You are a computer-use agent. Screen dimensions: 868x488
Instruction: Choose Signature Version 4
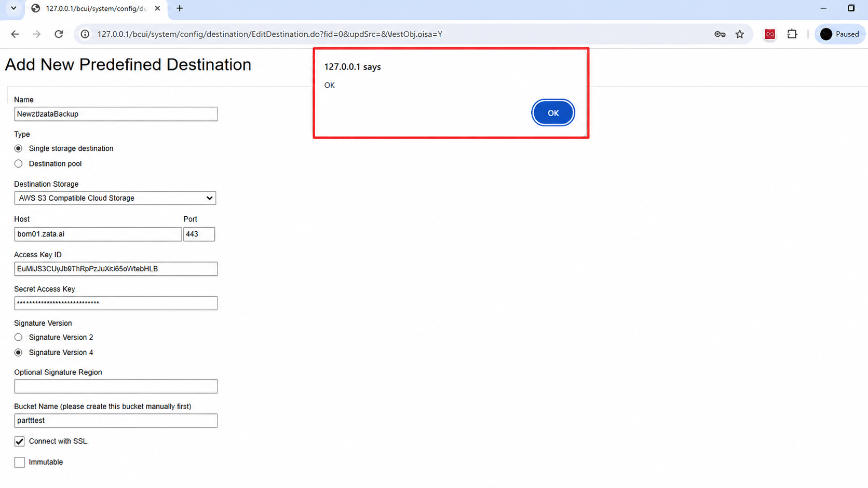(19, 352)
